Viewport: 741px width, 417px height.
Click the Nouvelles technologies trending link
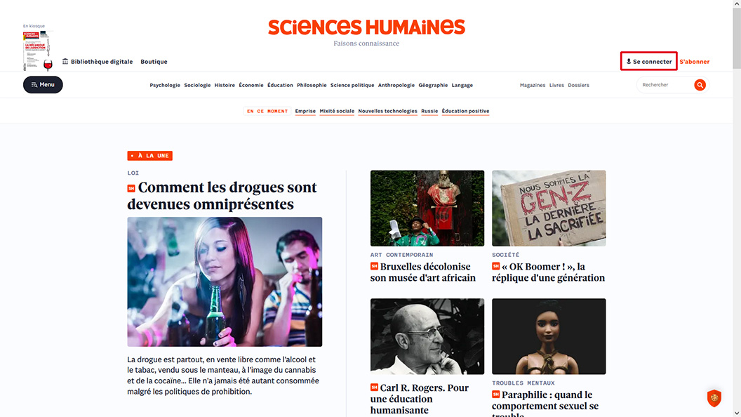click(x=387, y=111)
